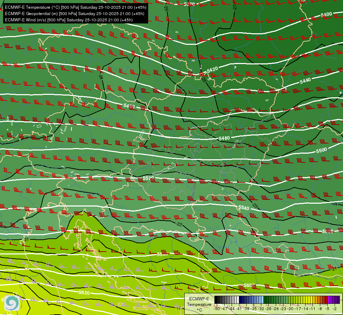This screenshot has width=343, height=315.
Task: Click the 5420 geopotential contour label
Action: click(x=212, y=70)
